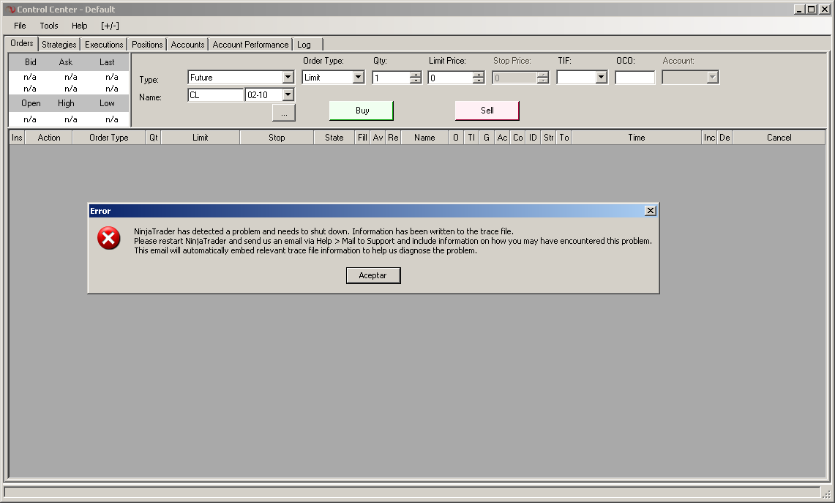Decrease Limit Price with down arrow
This screenshot has height=503, width=835.
coord(478,81)
